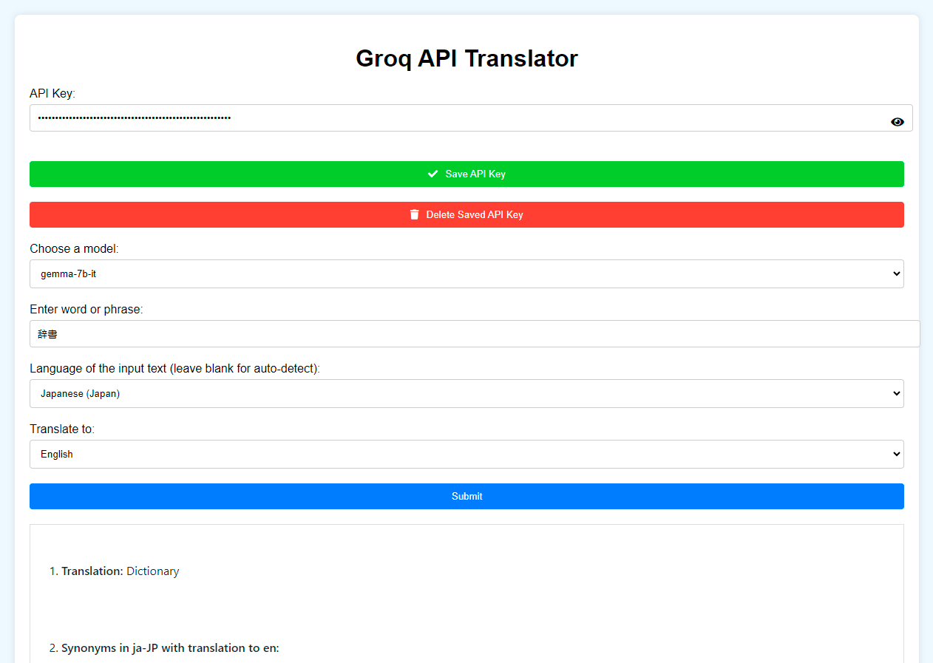Submit the translation request

pos(466,496)
